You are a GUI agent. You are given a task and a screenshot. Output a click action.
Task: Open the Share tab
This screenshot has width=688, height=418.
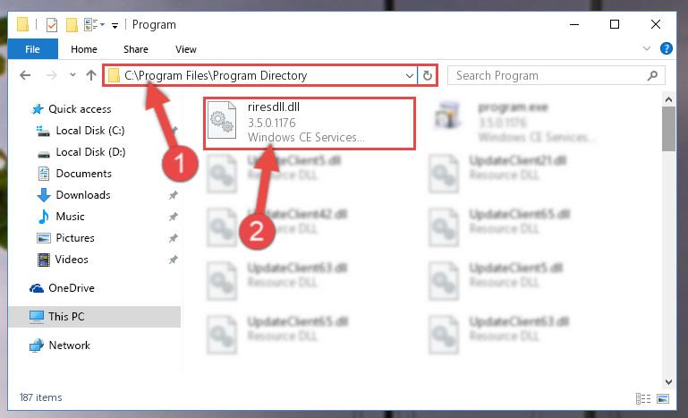click(136, 49)
